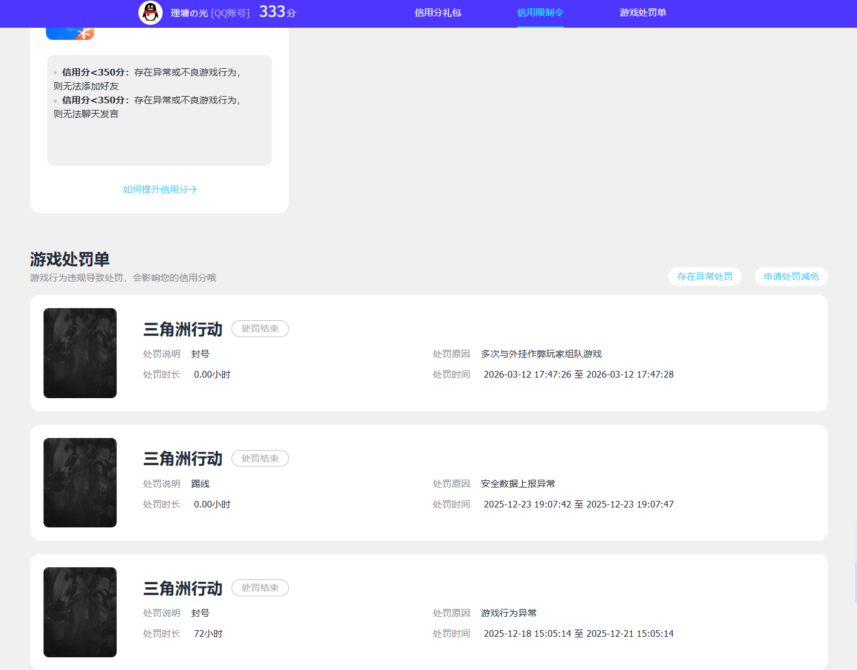The height and width of the screenshot is (670, 857).
Task: Click the 处罚结束 badge on the 踢线 penalty
Action: pos(260,458)
